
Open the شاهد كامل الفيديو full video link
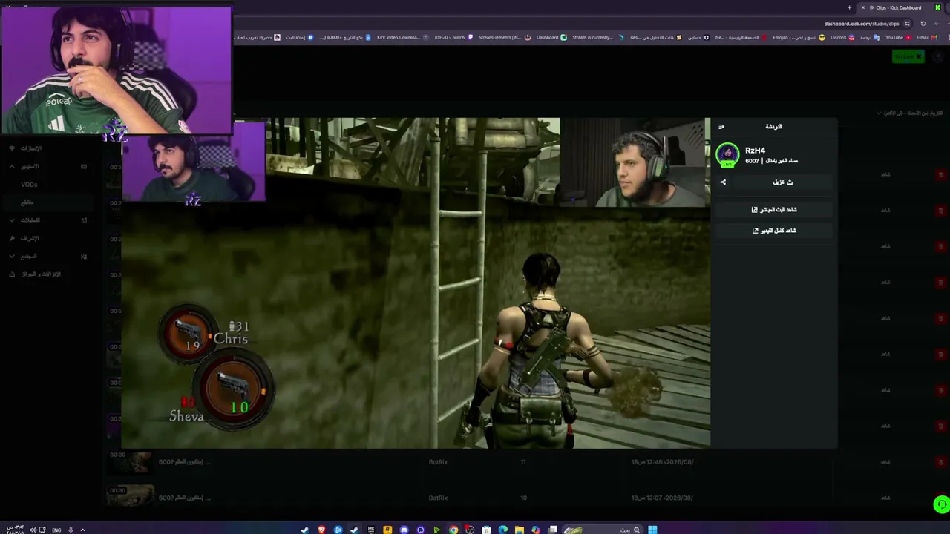click(774, 231)
